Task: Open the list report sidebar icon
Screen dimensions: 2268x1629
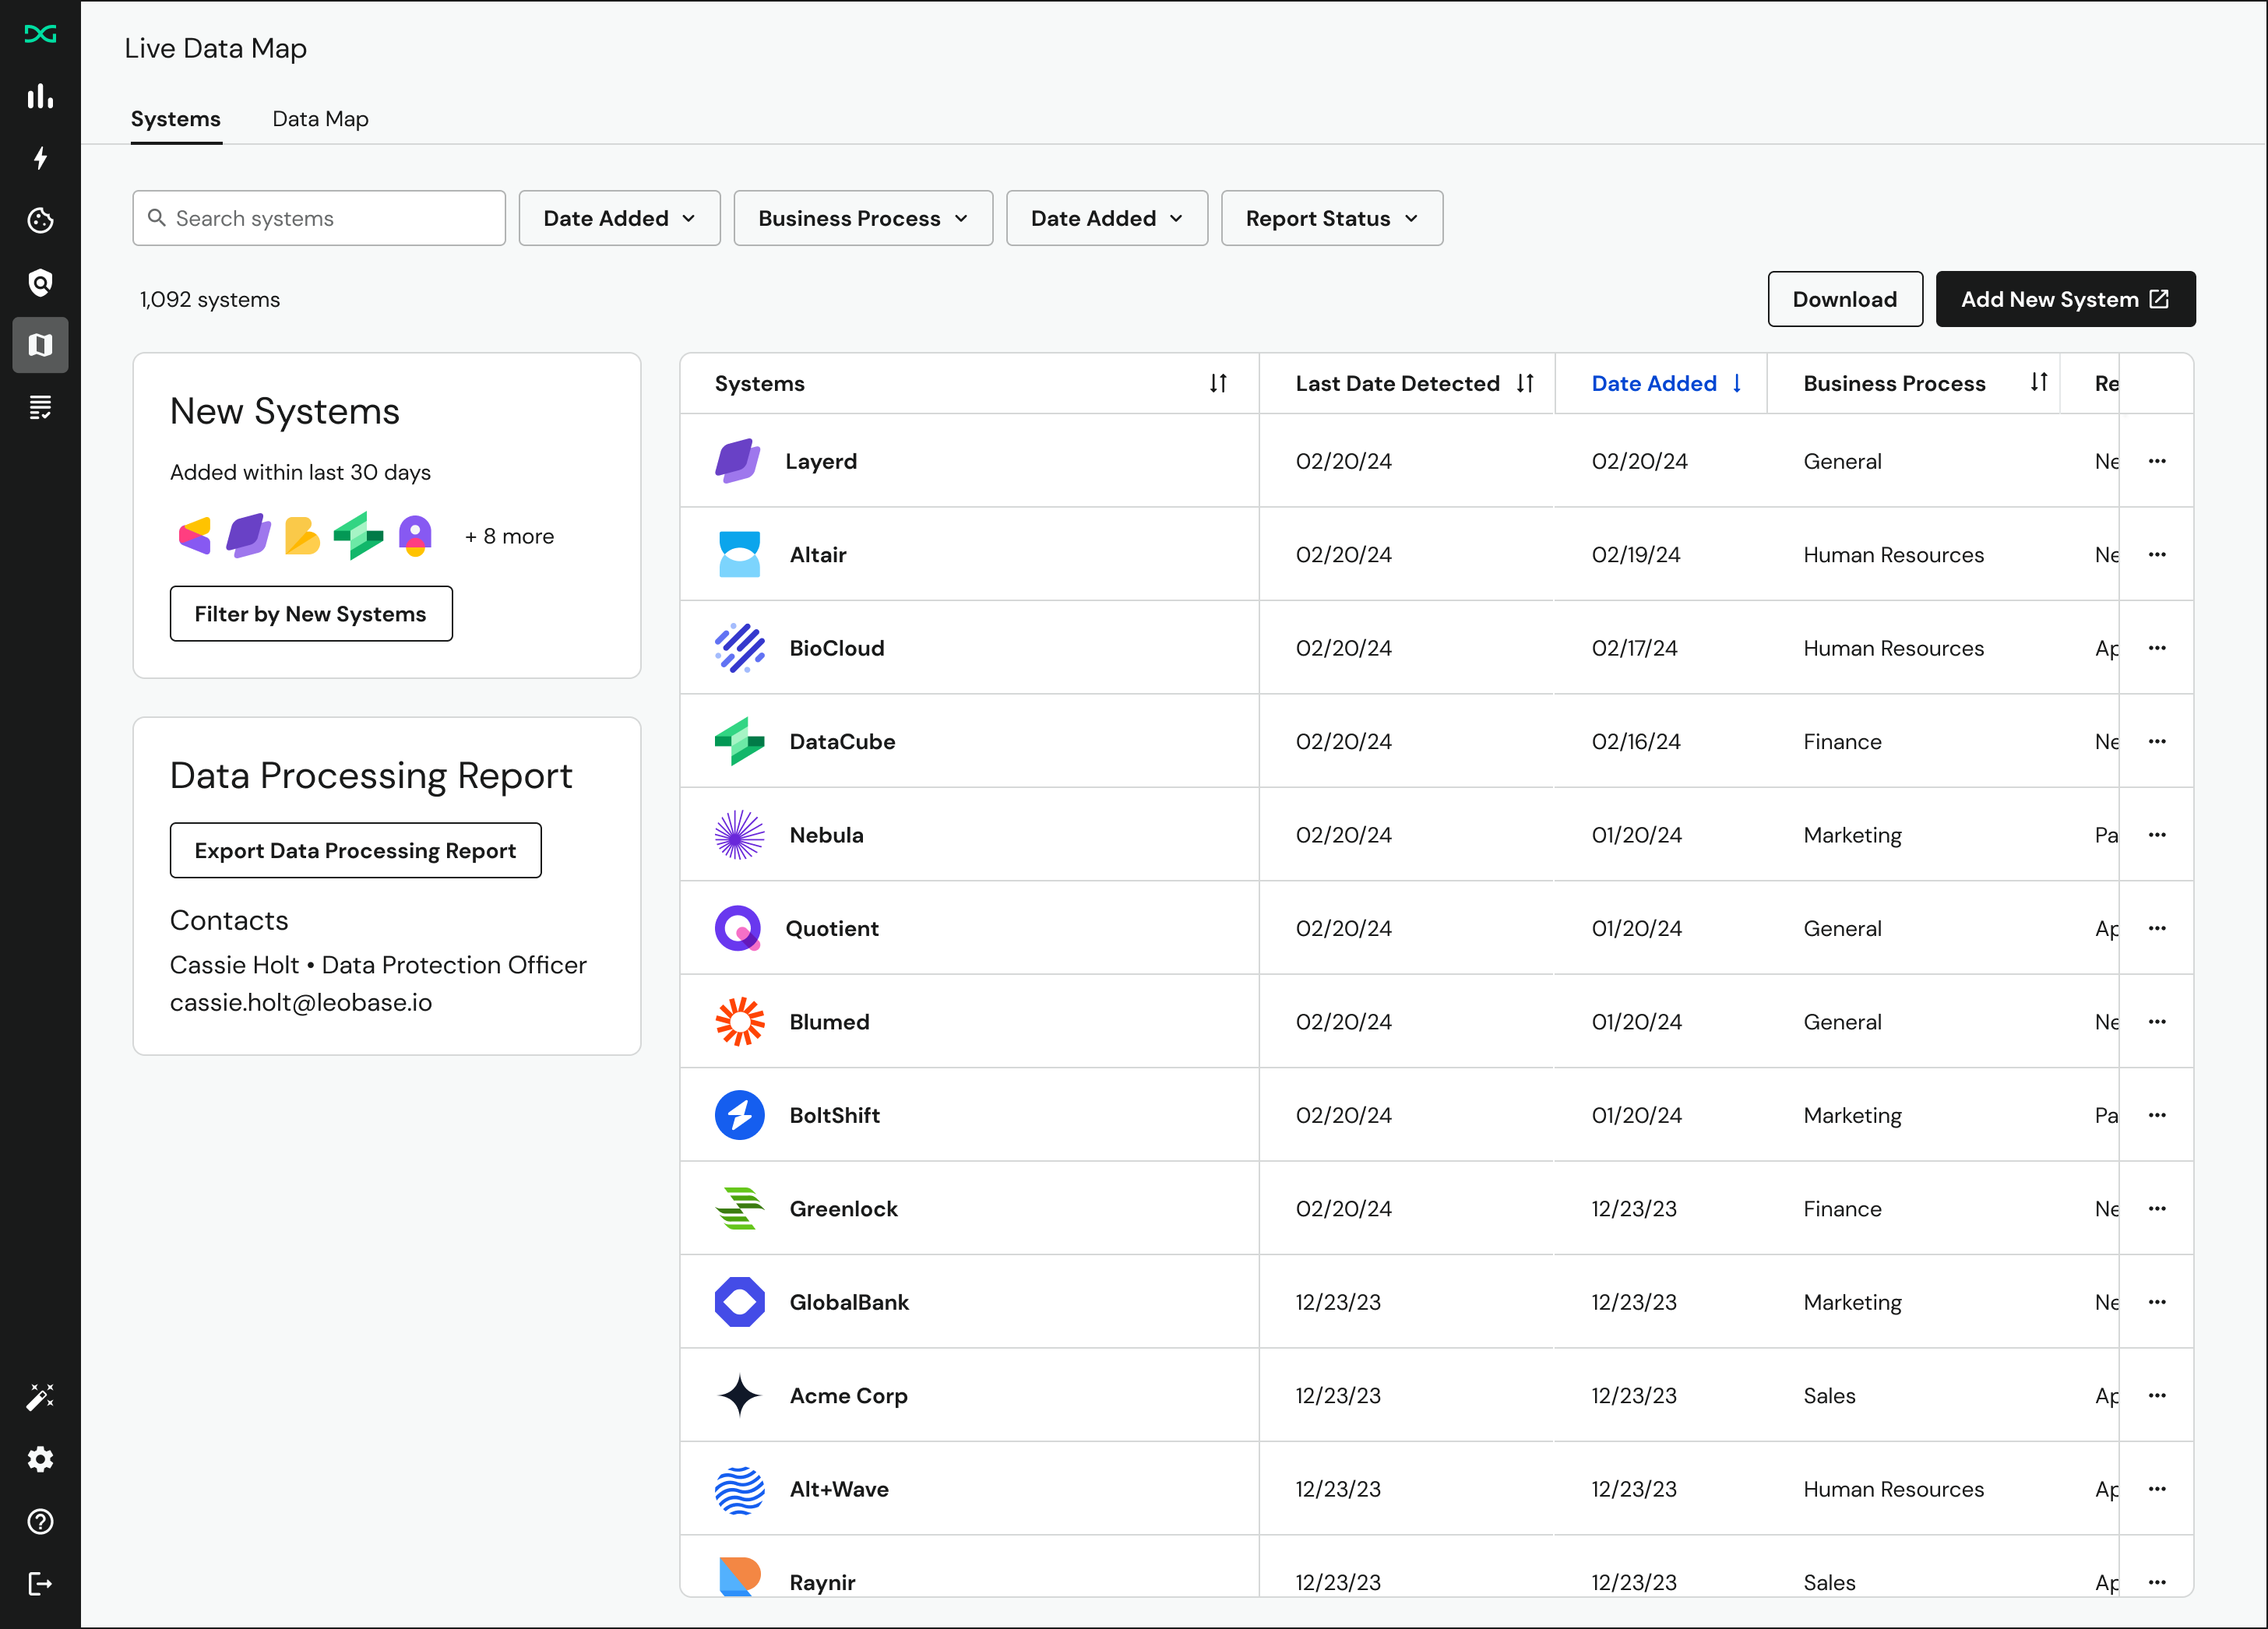Action: [40, 407]
